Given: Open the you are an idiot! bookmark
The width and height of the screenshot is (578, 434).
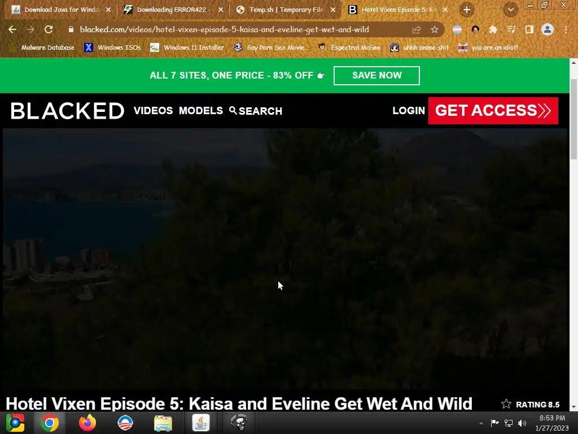Looking at the screenshot, I should [488, 47].
